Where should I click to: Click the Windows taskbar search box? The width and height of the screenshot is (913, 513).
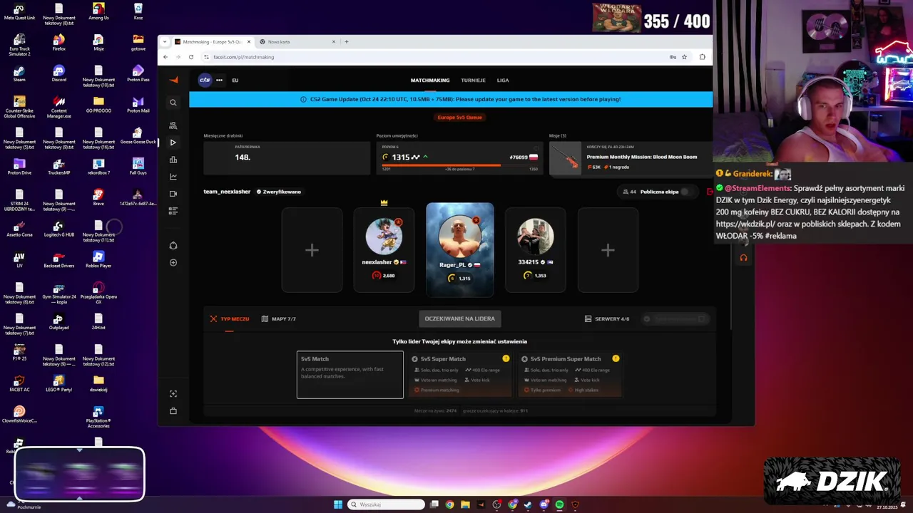point(387,504)
